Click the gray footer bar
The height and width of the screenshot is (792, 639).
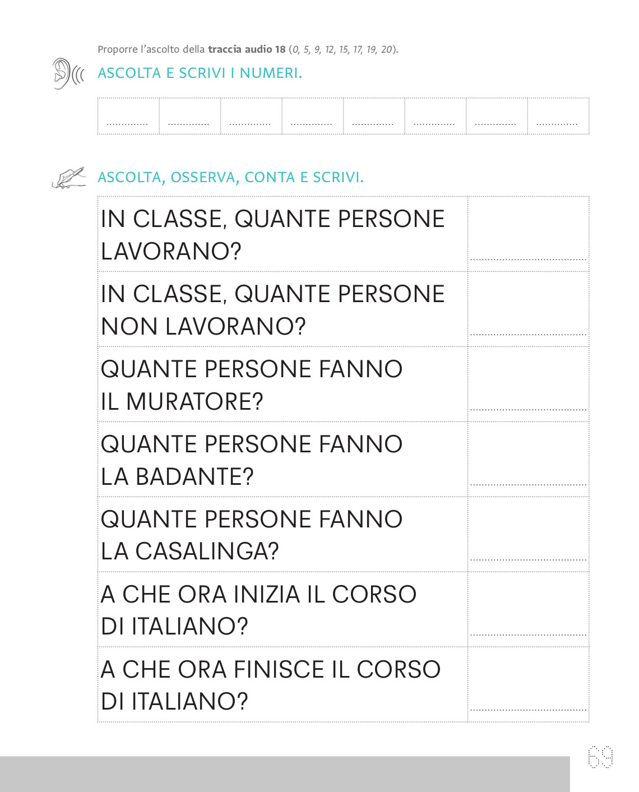point(285,774)
